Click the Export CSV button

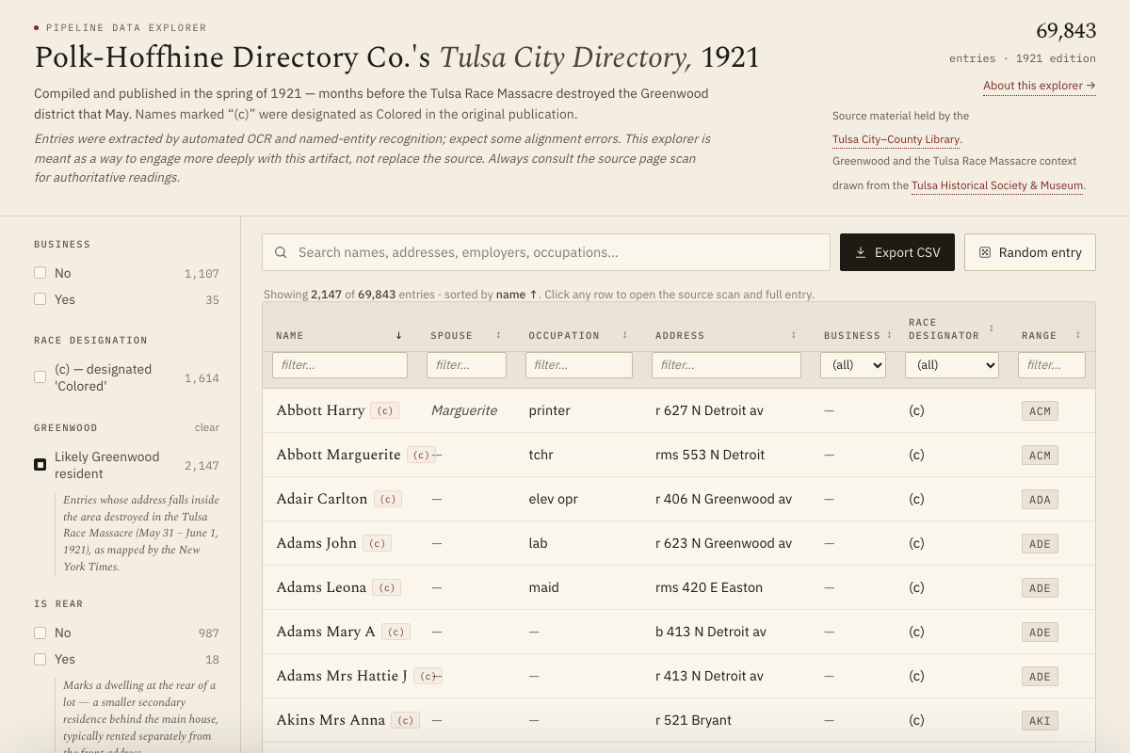897,252
